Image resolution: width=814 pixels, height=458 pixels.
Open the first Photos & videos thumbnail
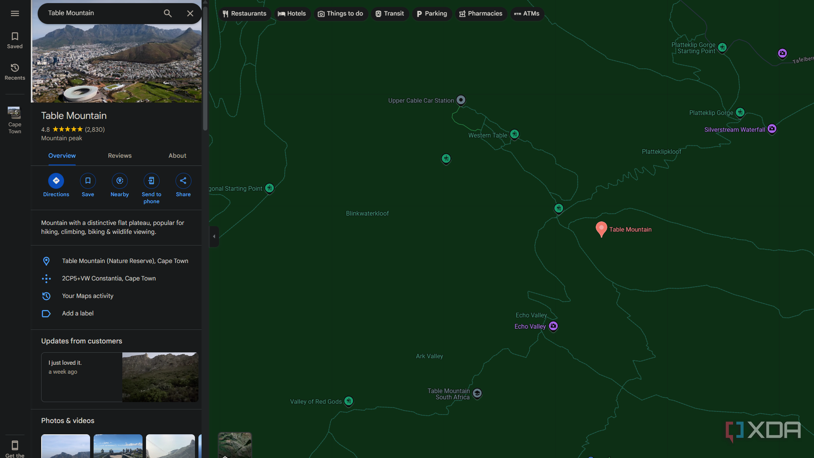click(x=66, y=446)
